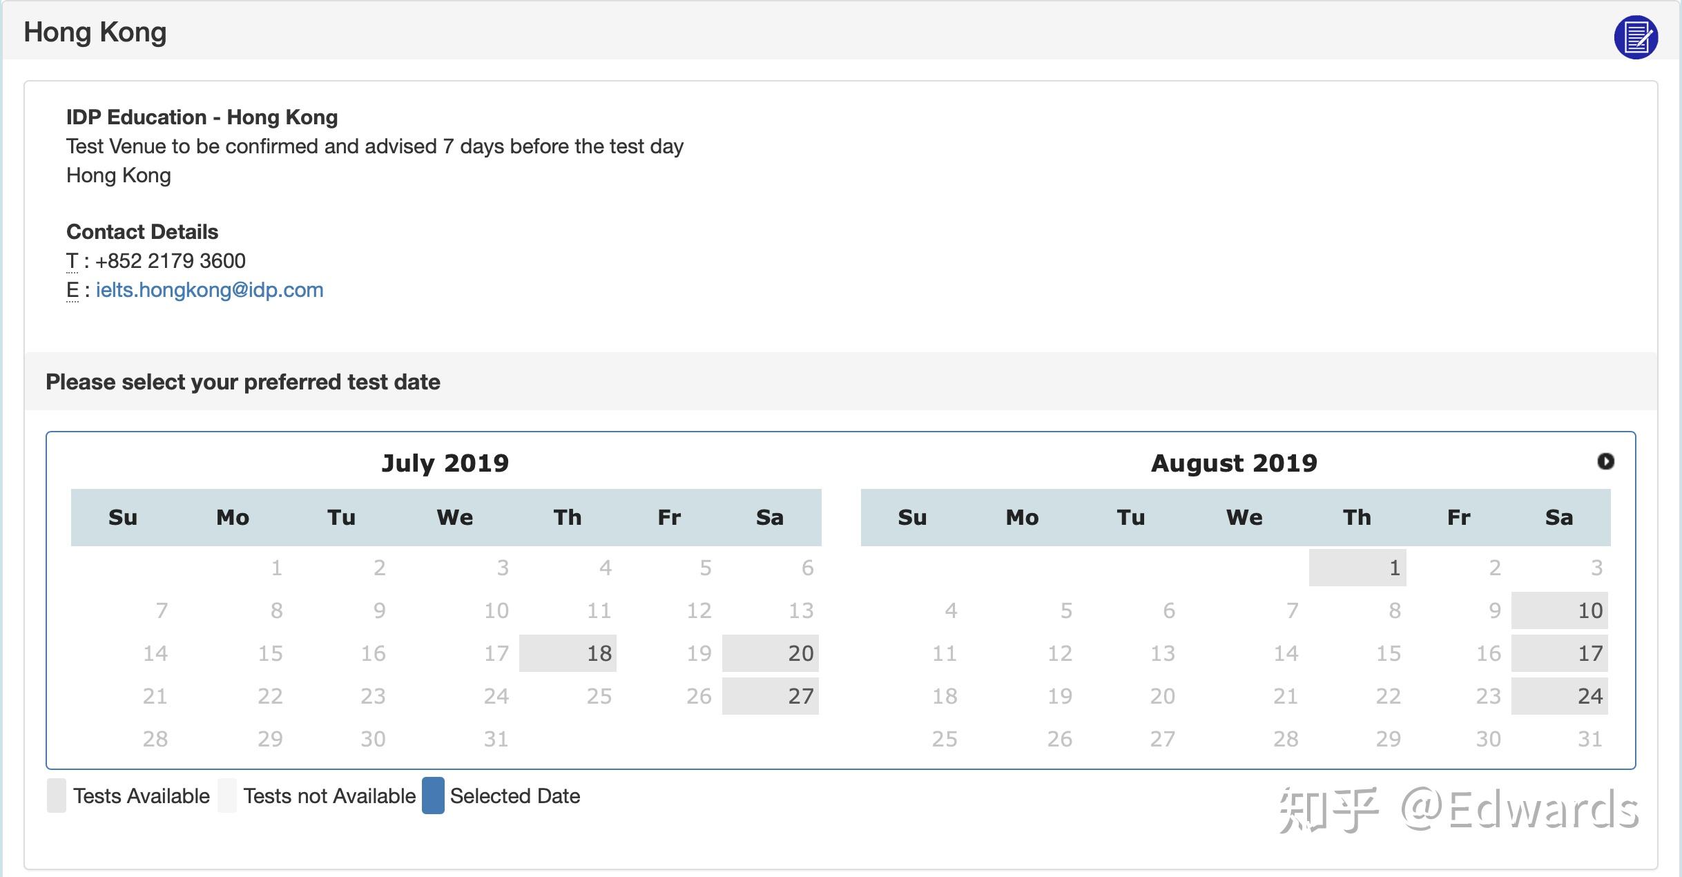The height and width of the screenshot is (877, 1682).
Task: Click the Selected Date blue swatch
Action: coord(433,796)
